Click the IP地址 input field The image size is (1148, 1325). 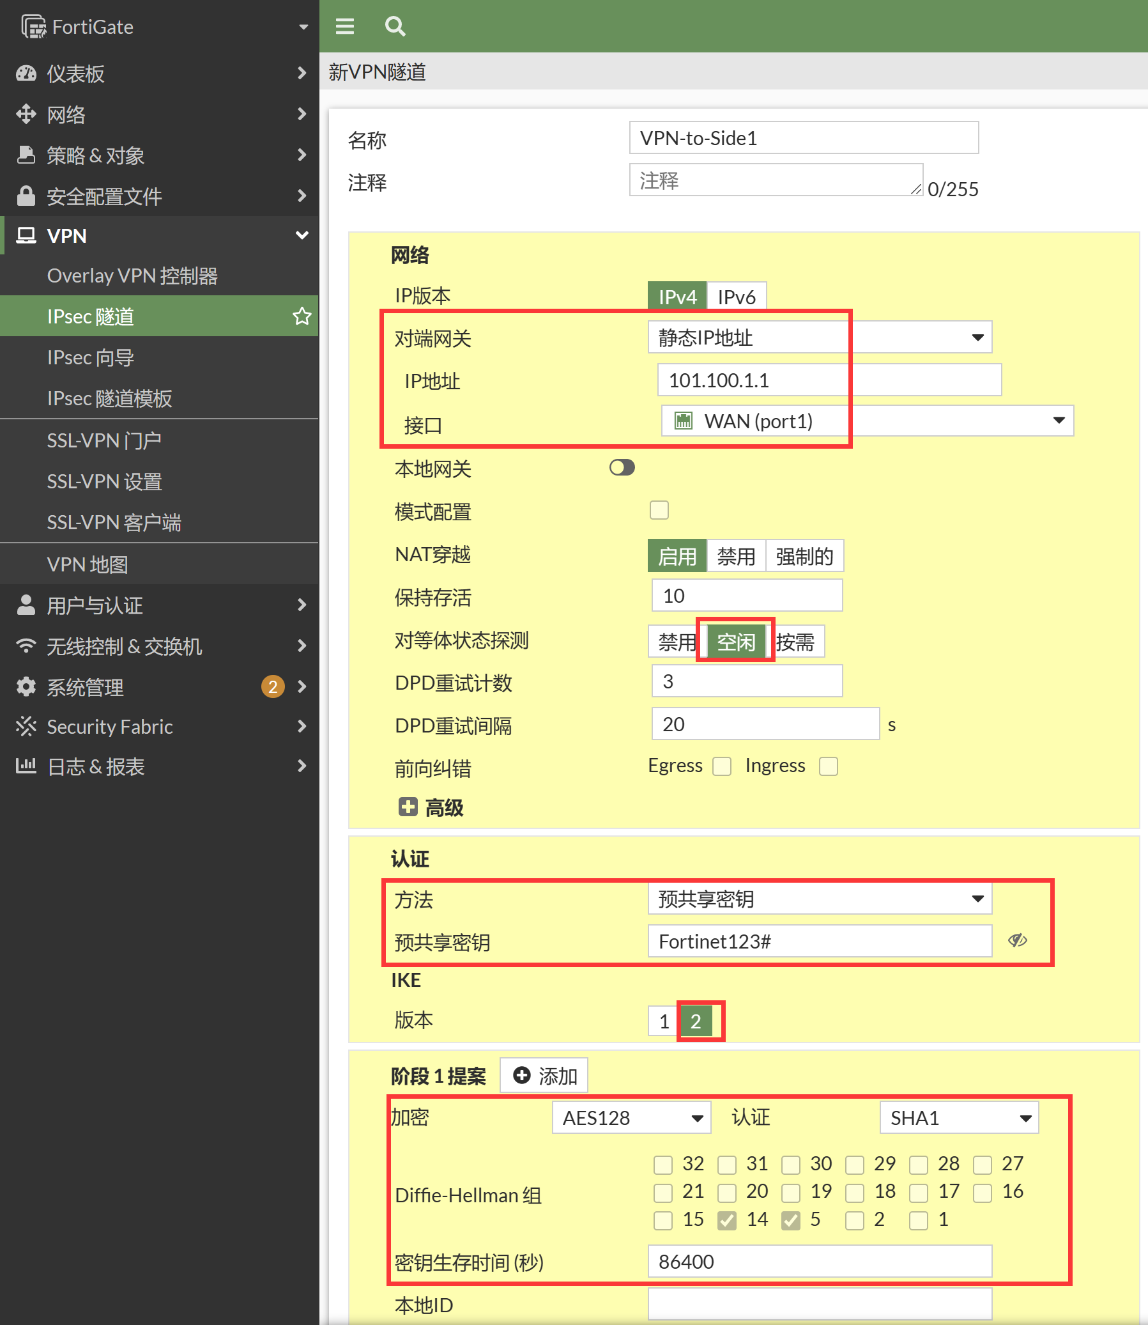tap(829, 380)
